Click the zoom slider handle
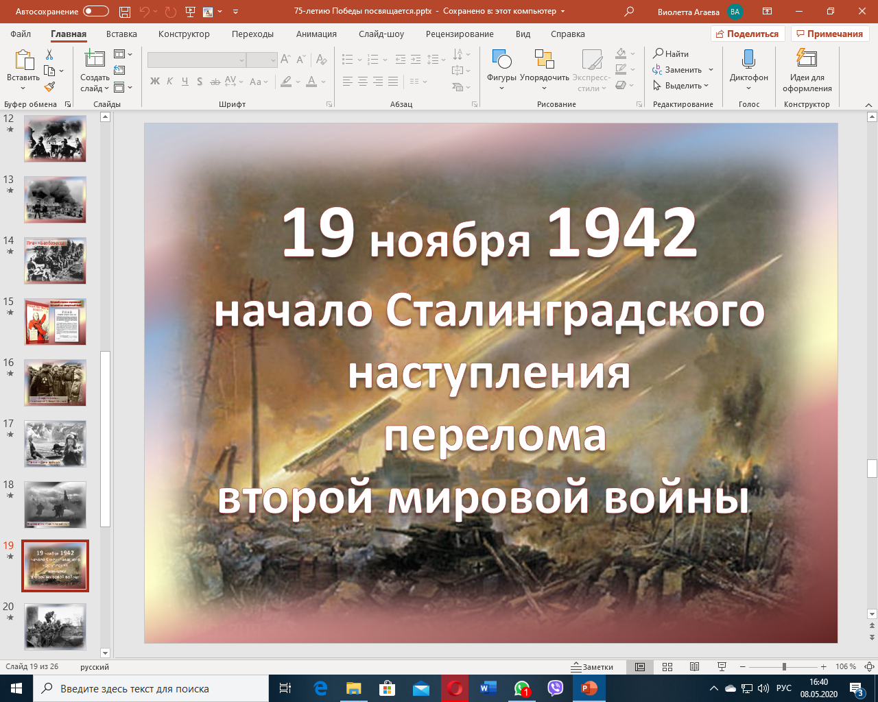Viewport: 878px width, 702px height. coord(784,667)
